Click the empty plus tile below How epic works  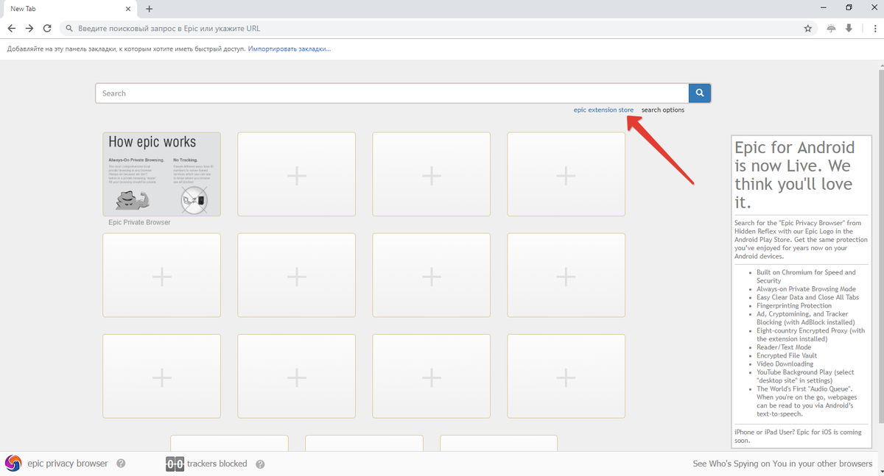pos(161,275)
